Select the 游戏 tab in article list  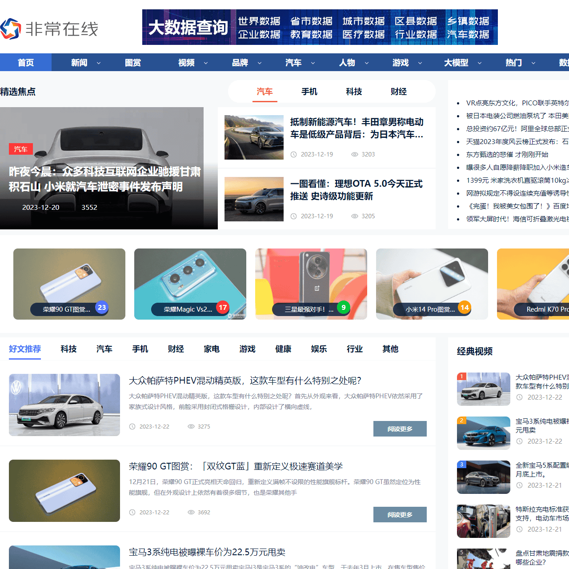coord(248,349)
